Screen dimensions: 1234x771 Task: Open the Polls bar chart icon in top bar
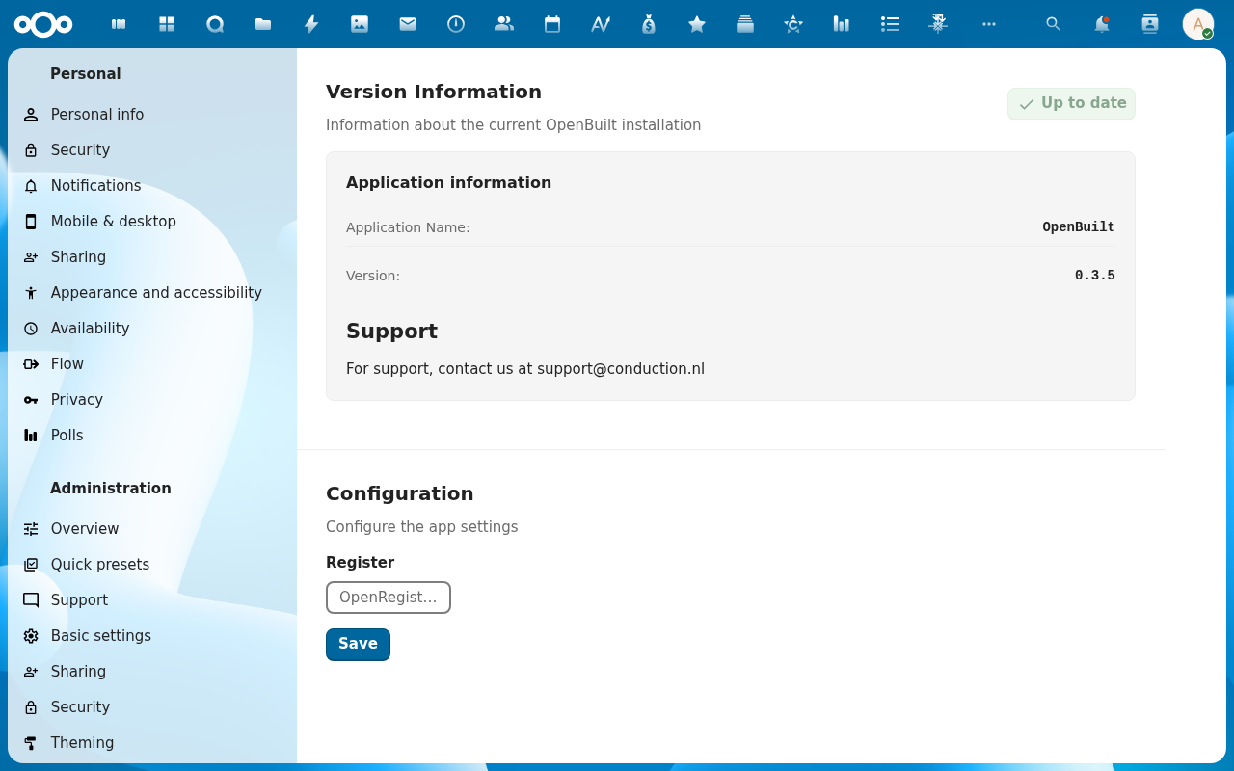[842, 24]
